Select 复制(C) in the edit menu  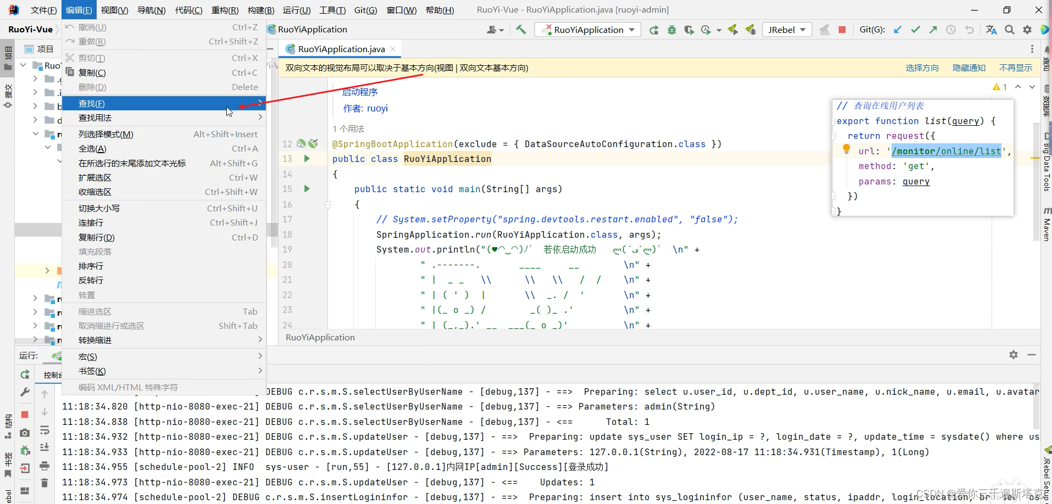(164, 72)
